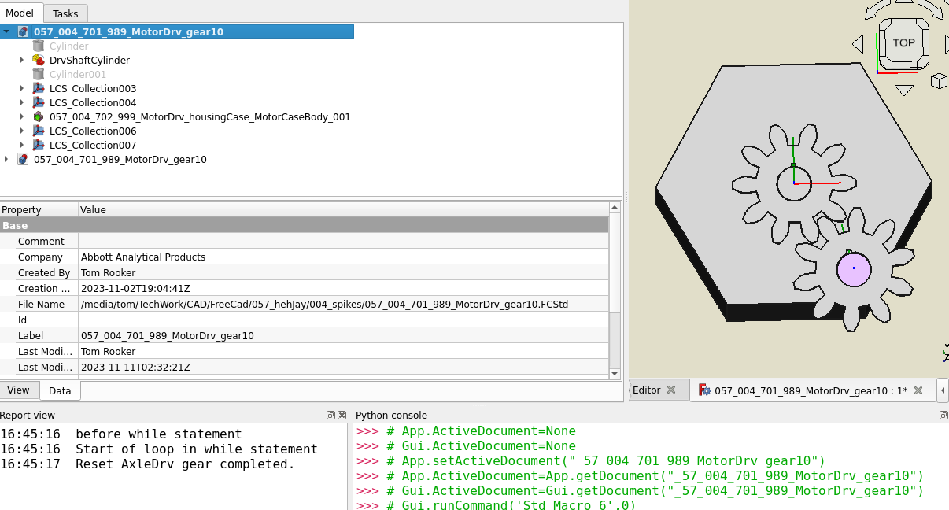This screenshot has width=949, height=510.
Task: Click the grayed-out Cylinder001 icon
Action: coord(38,74)
